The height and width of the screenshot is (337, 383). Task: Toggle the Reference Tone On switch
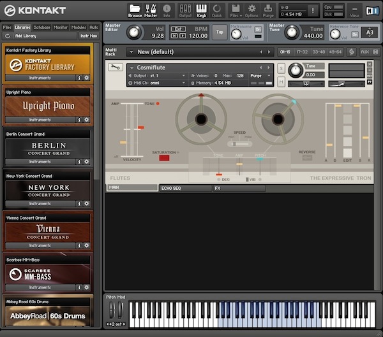click(355, 34)
